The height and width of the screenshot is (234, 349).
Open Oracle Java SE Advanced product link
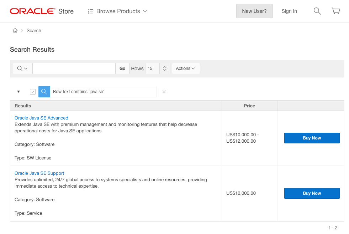[41, 118]
